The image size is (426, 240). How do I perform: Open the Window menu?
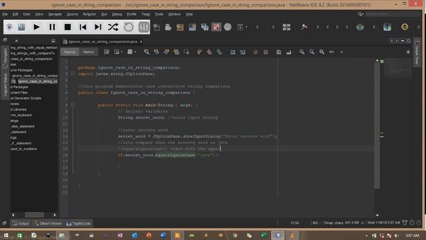pyautogui.click(x=174, y=14)
